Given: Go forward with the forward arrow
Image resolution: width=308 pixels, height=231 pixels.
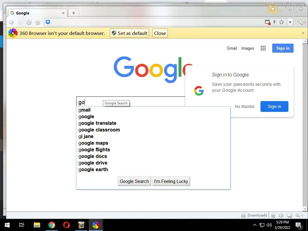Looking at the screenshot, I should [20, 22].
